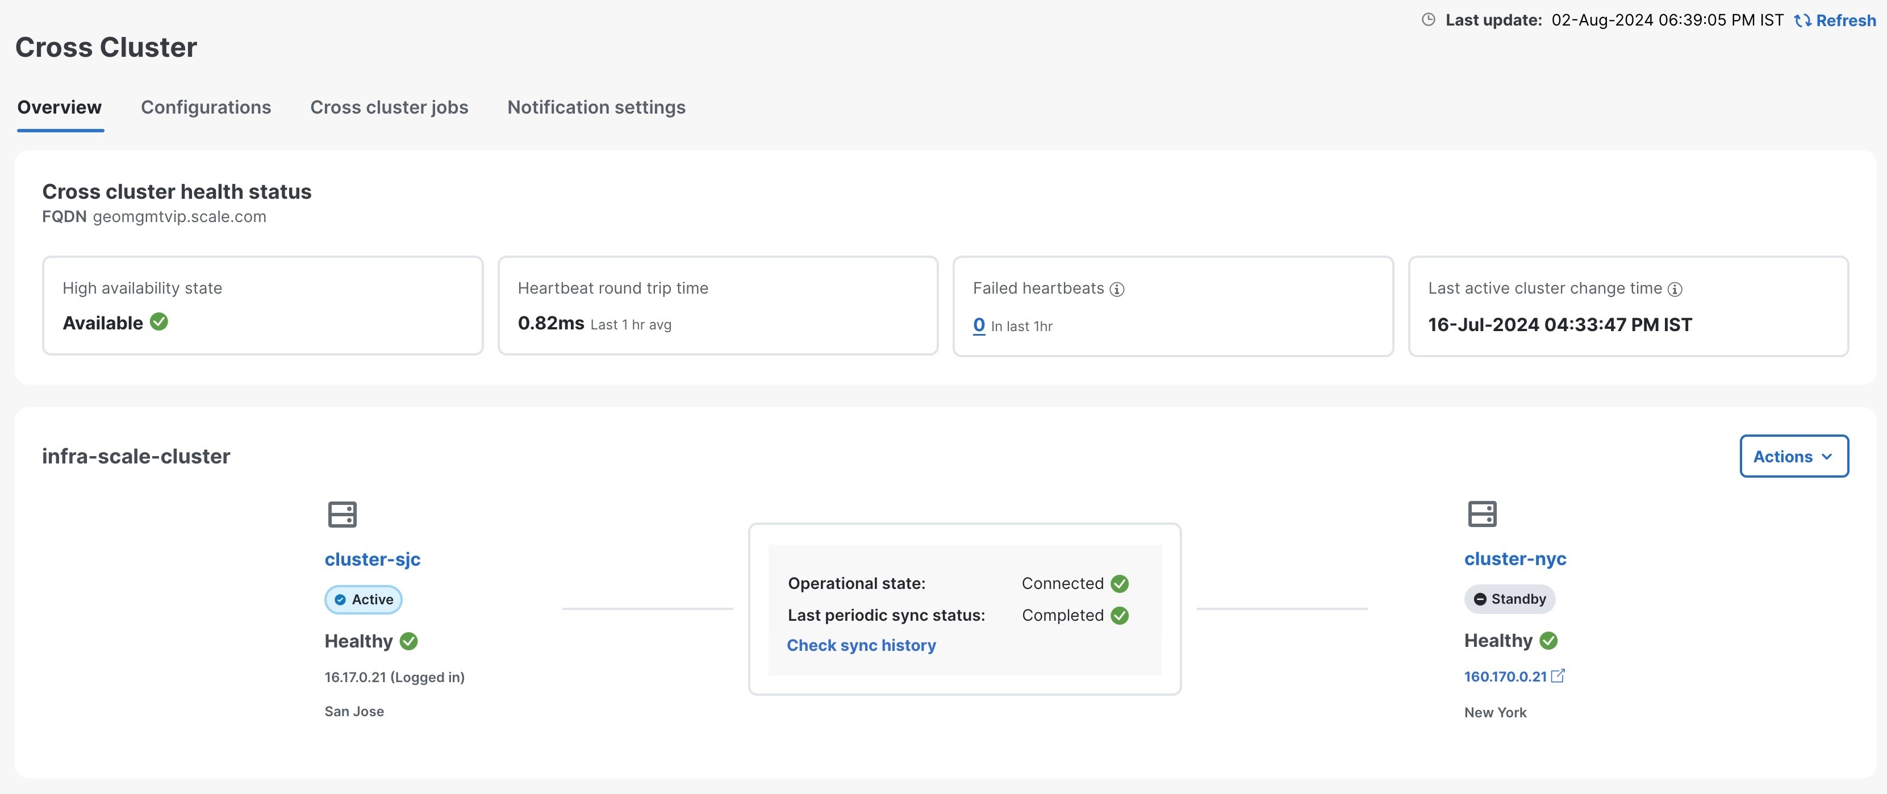This screenshot has height=794, width=1887.
Task: Toggle the Active status badge on cluster-sjc
Action: pos(364,599)
